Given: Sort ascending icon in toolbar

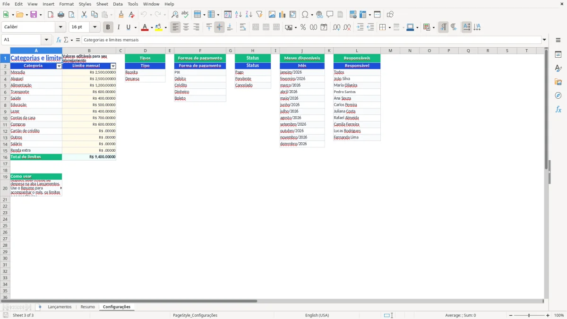Looking at the screenshot, I should [239, 15].
